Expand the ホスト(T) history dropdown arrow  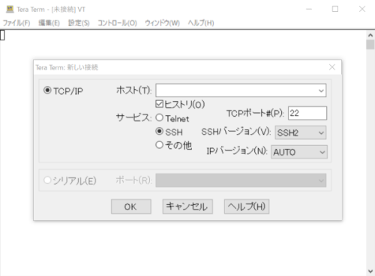(x=321, y=91)
